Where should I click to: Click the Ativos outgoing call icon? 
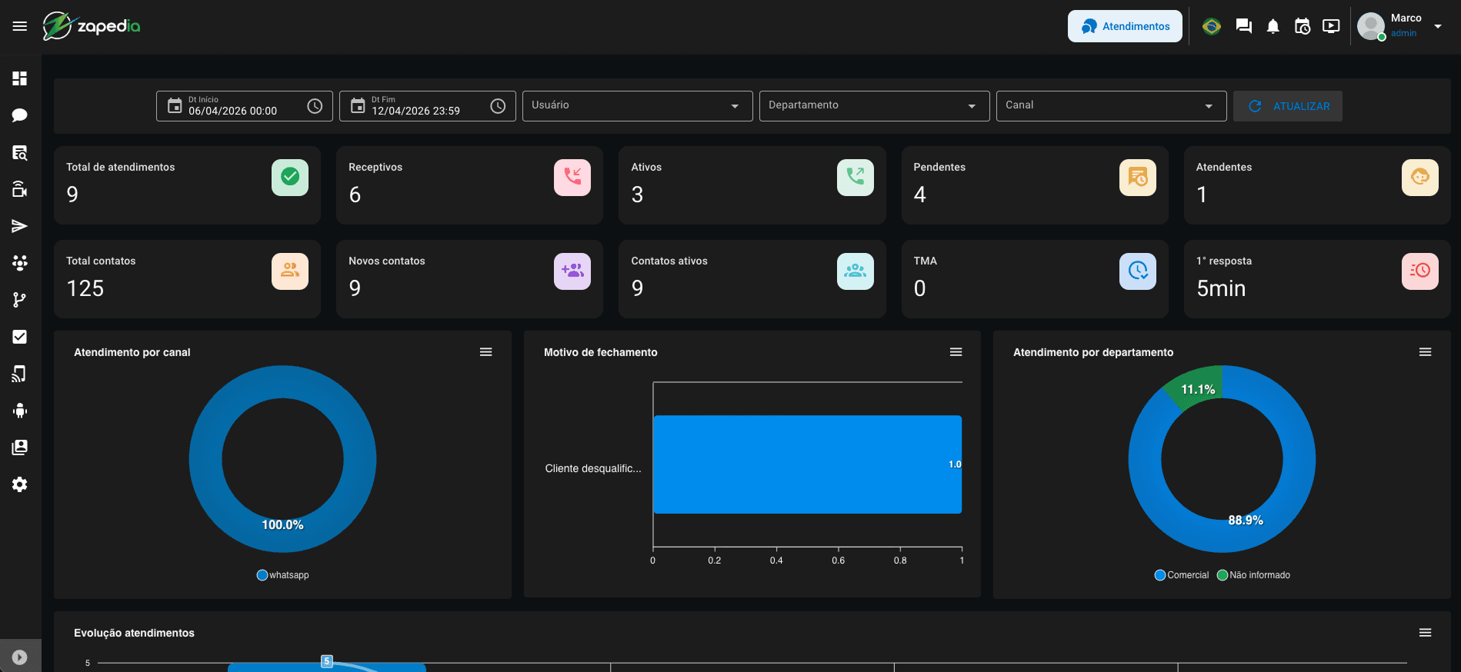856,178
